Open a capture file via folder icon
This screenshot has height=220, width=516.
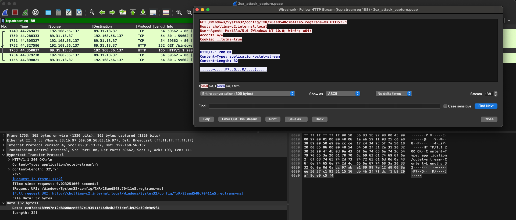48,12
